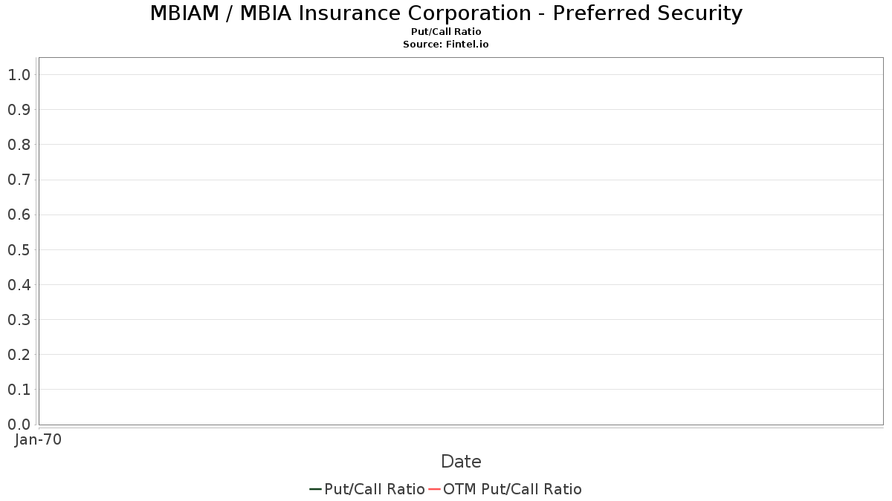Viewport: 892px width, 501px height.
Task: Click the 0.5 y-axis label
Action: pos(19,249)
